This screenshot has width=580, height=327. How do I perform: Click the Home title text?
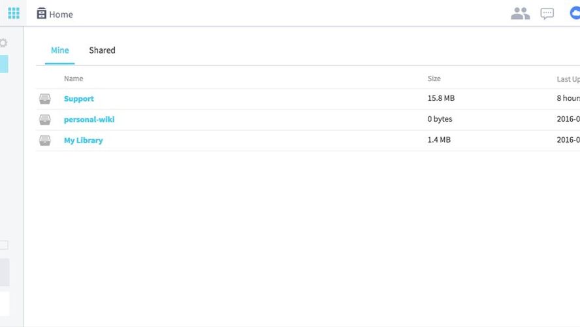coord(61,14)
